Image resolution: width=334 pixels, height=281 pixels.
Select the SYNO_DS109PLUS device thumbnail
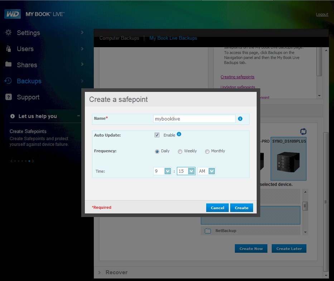click(x=289, y=159)
